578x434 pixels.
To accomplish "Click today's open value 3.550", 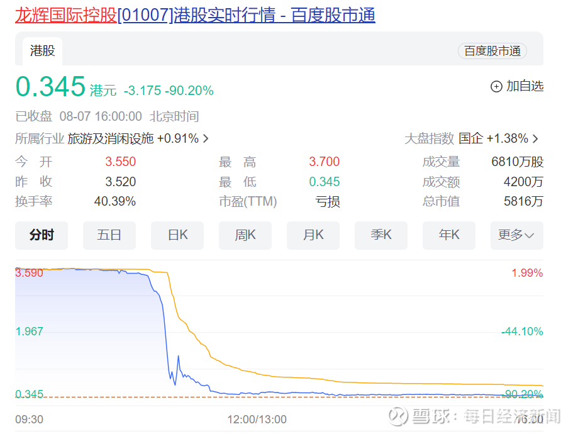I will tap(121, 162).
